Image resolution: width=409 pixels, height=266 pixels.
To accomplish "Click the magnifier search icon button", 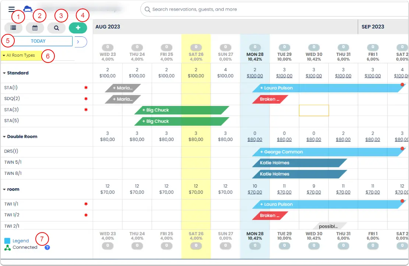I will click(x=56, y=28).
